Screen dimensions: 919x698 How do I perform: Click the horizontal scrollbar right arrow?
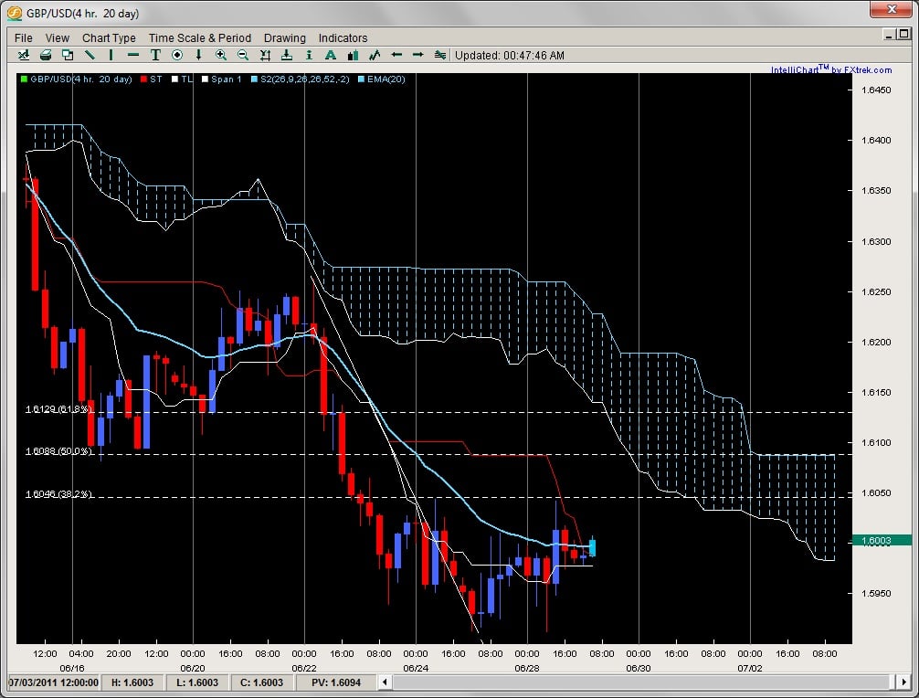(x=903, y=682)
